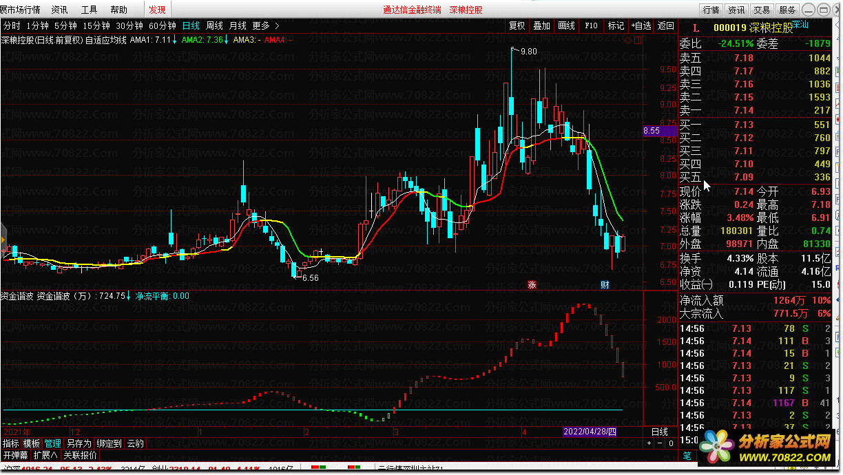The width and height of the screenshot is (843, 475).
Task: Click stock code 000019 in header
Action: pos(729,28)
